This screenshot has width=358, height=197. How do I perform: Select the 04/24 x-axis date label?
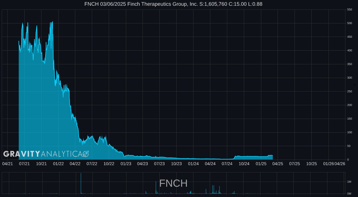click(210, 164)
